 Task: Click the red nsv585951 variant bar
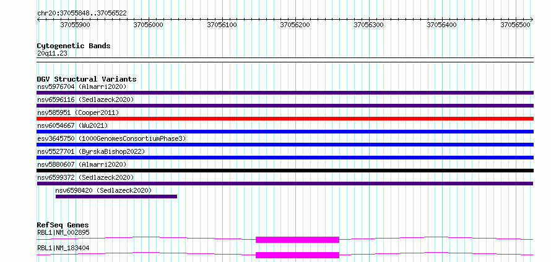click(285, 119)
